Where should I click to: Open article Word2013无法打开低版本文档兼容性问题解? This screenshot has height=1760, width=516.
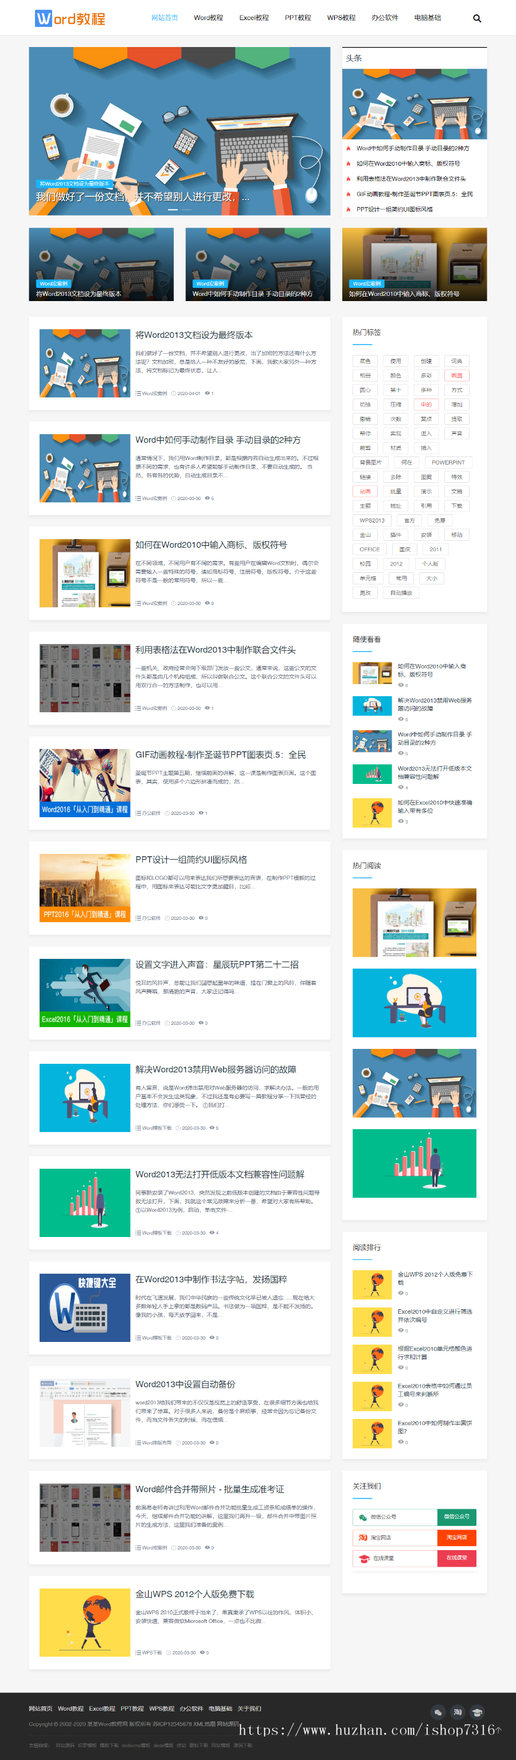pyautogui.click(x=220, y=1174)
